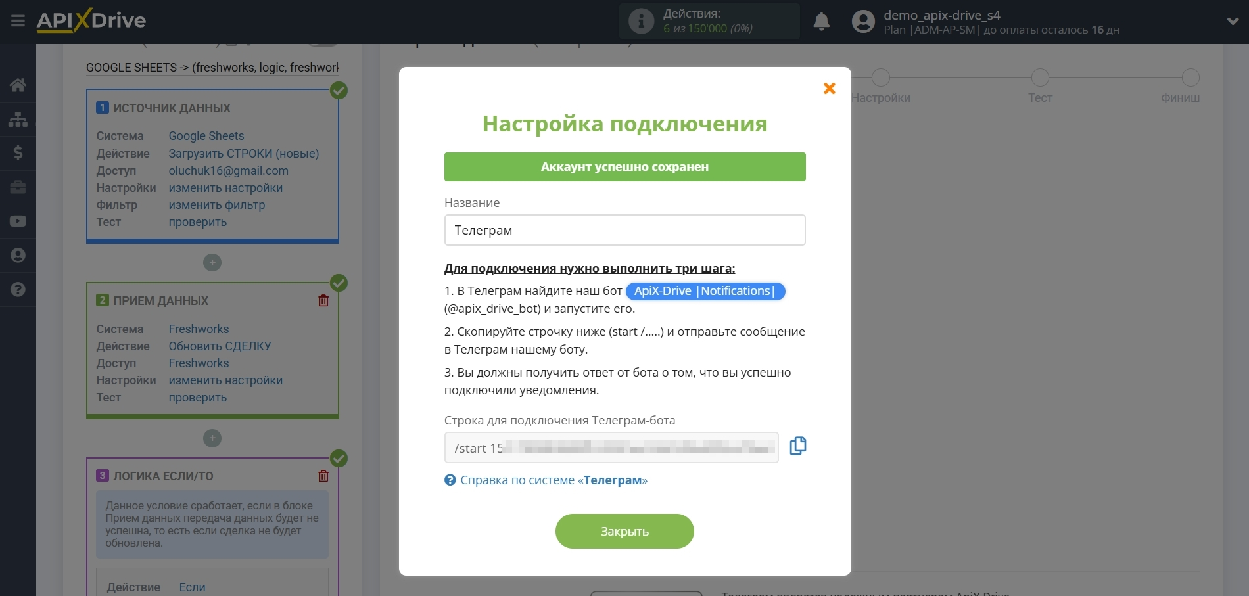Click the Название input field
Image resolution: width=1249 pixels, height=596 pixels.
[624, 230]
